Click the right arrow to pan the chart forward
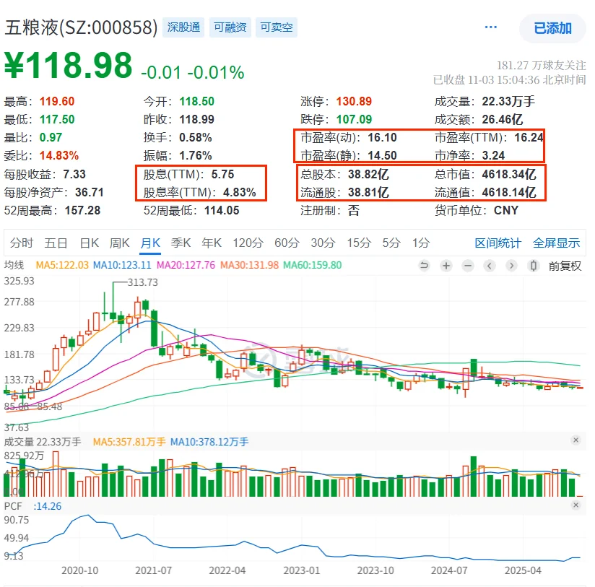This screenshot has height=587, width=595. click(x=512, y=266)
